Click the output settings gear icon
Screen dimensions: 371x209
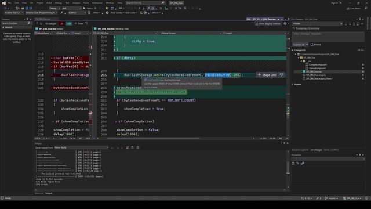[138, 147]
